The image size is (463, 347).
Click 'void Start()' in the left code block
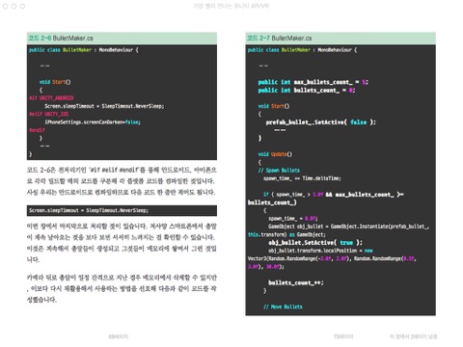point(55,82)
